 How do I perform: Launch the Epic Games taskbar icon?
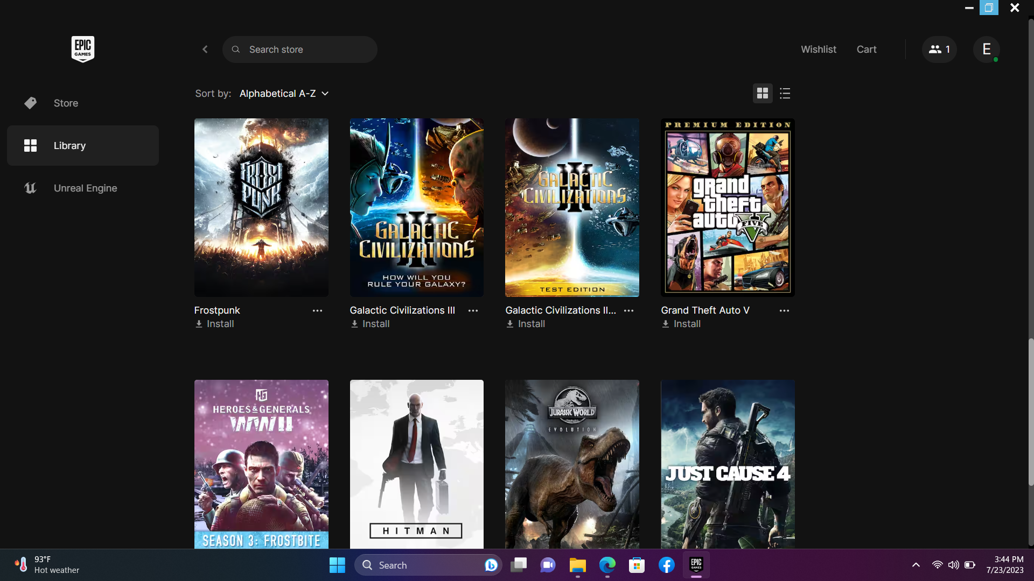click(695, 565)
